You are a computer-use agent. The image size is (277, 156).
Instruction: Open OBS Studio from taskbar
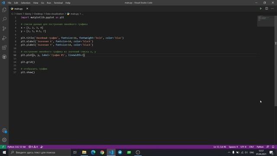pos(138,152)
